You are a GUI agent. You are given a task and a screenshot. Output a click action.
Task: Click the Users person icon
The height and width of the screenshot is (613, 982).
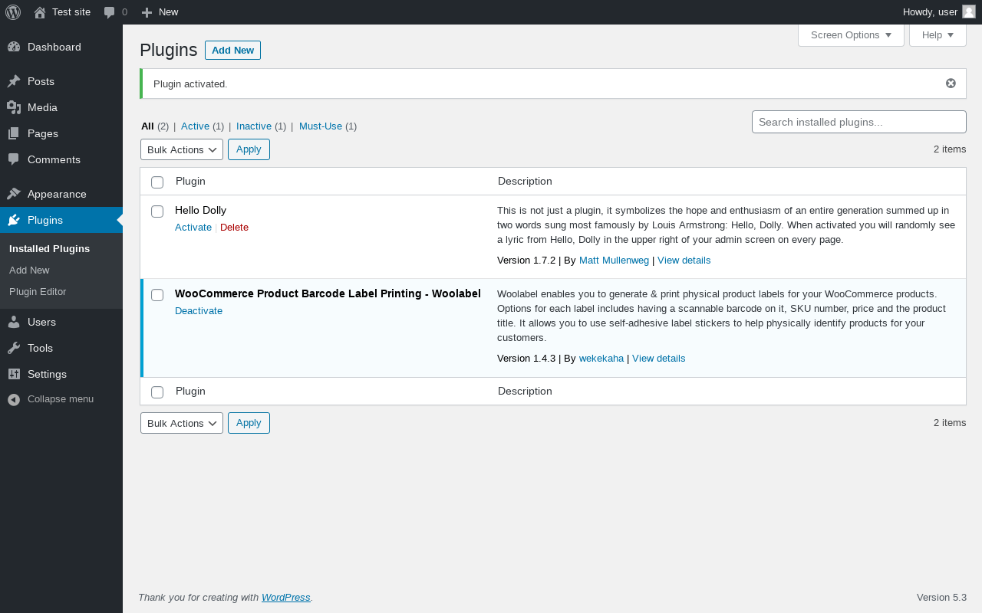(x=14, y=322)
